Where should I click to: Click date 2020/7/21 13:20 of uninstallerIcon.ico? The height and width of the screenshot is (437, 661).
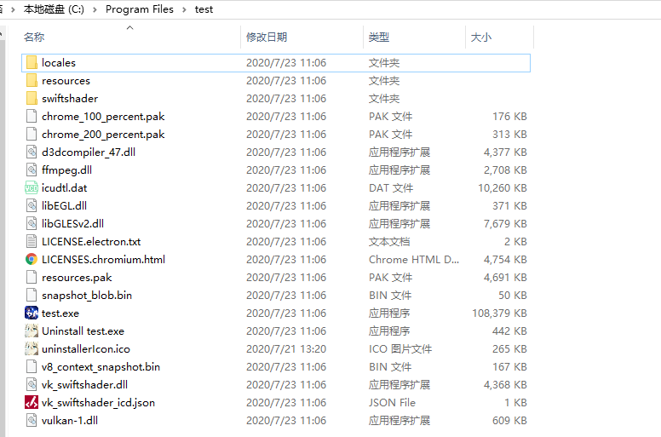click(x=286, y=349)
